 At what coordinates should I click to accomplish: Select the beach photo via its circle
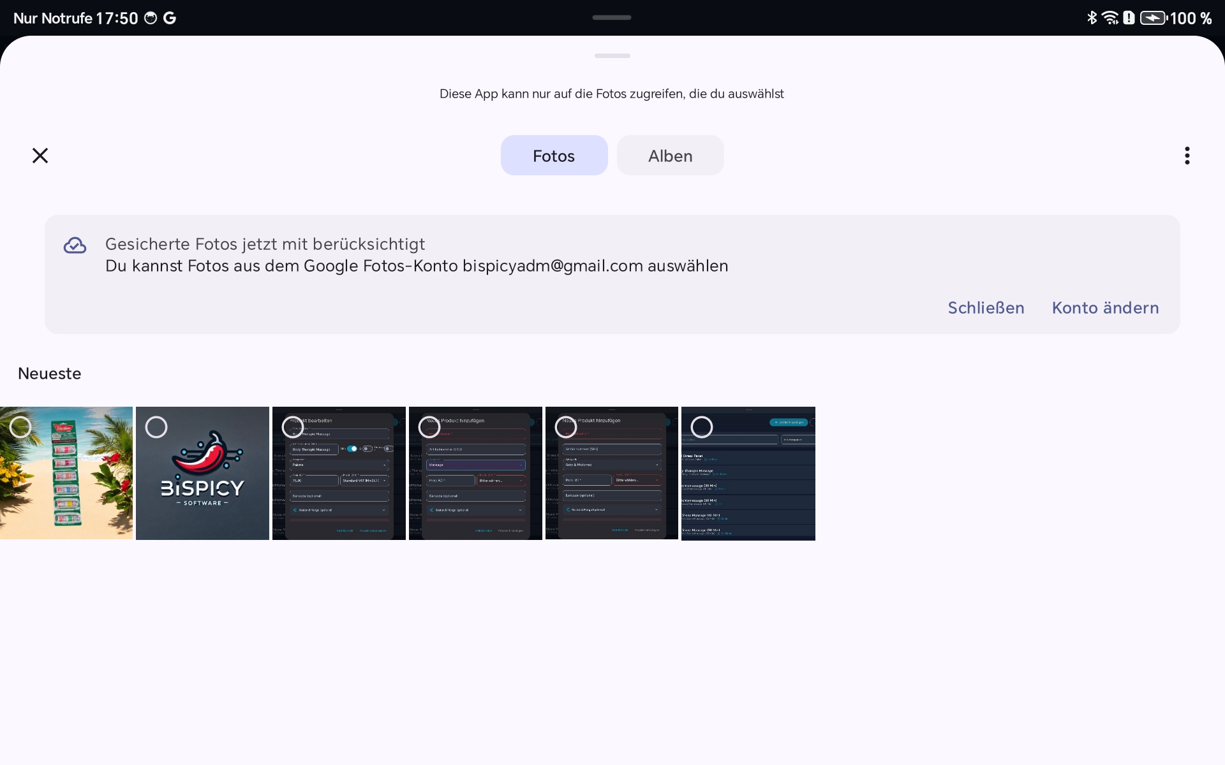tap(20, 427)
